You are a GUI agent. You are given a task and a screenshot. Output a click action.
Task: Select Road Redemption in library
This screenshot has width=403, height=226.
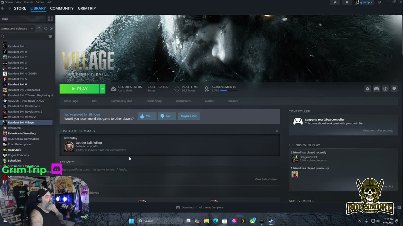point(19,144)
